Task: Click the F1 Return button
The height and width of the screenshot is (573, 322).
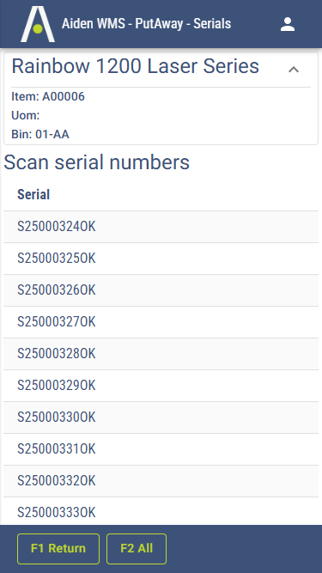Action: click(x=58, y=548)
